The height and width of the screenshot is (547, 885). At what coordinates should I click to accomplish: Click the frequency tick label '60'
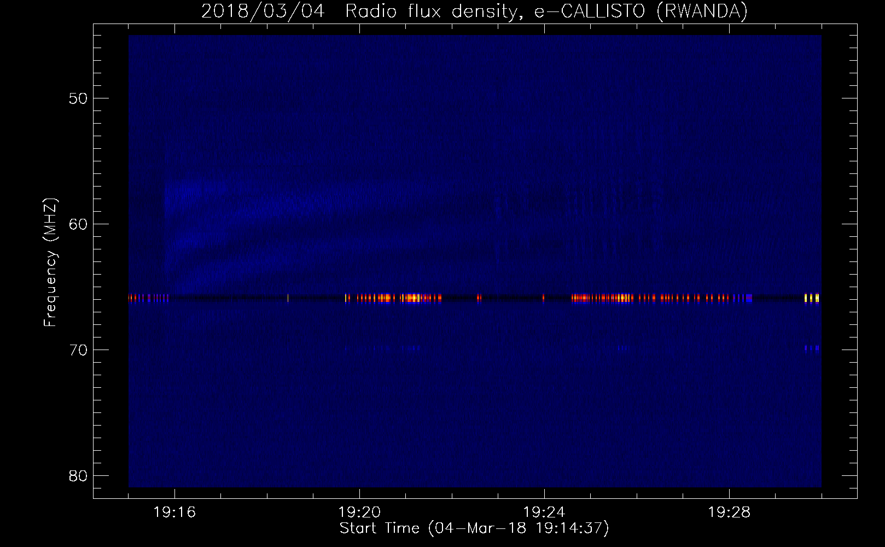tap(78, 224)
